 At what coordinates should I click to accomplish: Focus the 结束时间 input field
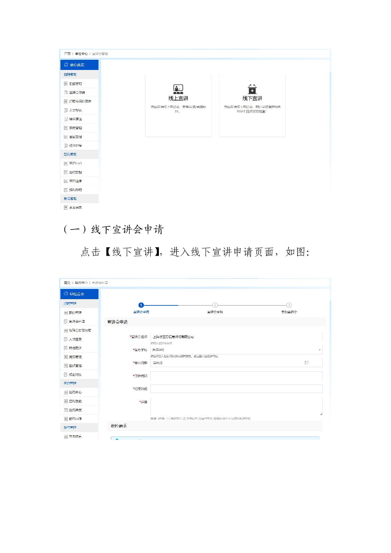coord(236,389)
